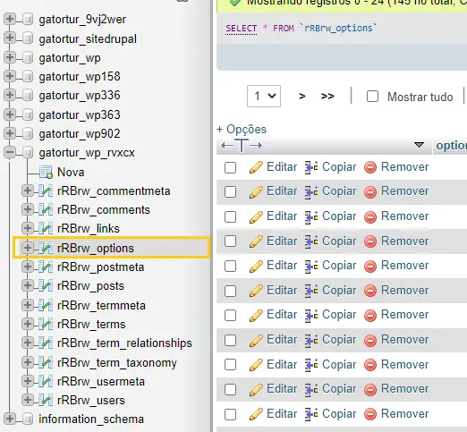Click the table icon beside rRBrw_commentmeta
Screen dimensions: 467x432
click(46, 191)
